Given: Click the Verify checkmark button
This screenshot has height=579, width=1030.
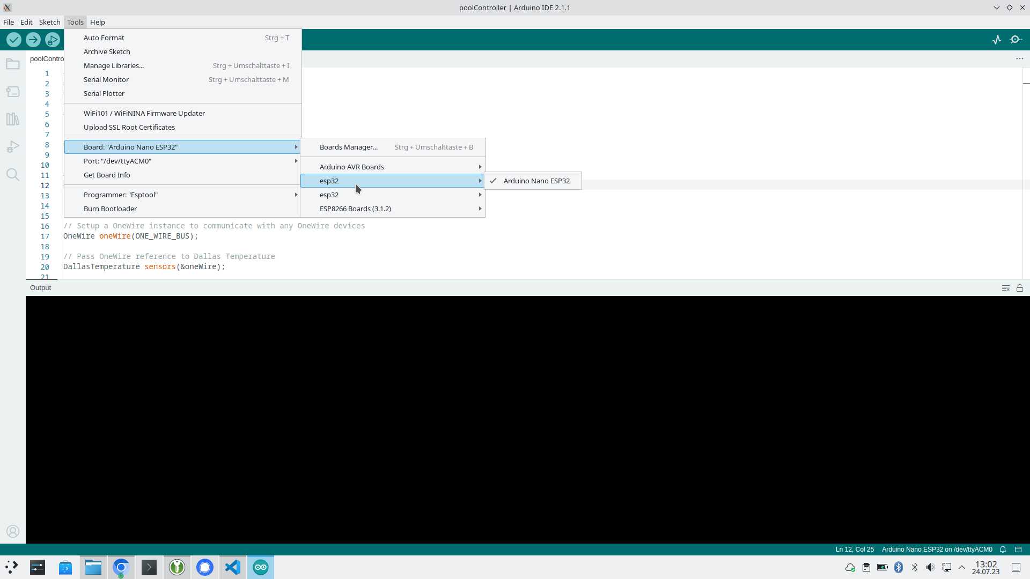Looking at the screenshot, I should click(x=14, y=40).
